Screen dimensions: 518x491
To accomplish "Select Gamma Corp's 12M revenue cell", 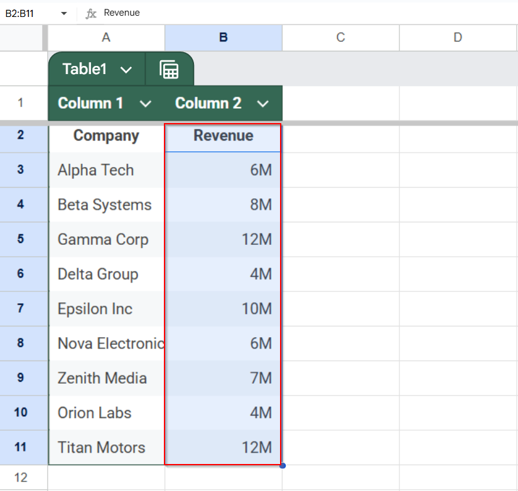I will pyautogui.click(x=224, y=240).
